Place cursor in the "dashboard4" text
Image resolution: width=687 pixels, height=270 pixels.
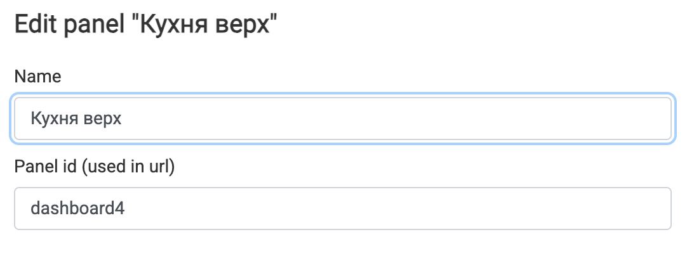[77, 209]
